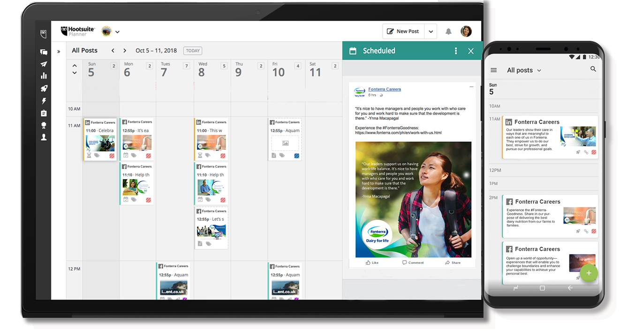Click red striped swatch on Sunday 11:00 post
This screenshot has height=331, width=635.
coord(112,156)
